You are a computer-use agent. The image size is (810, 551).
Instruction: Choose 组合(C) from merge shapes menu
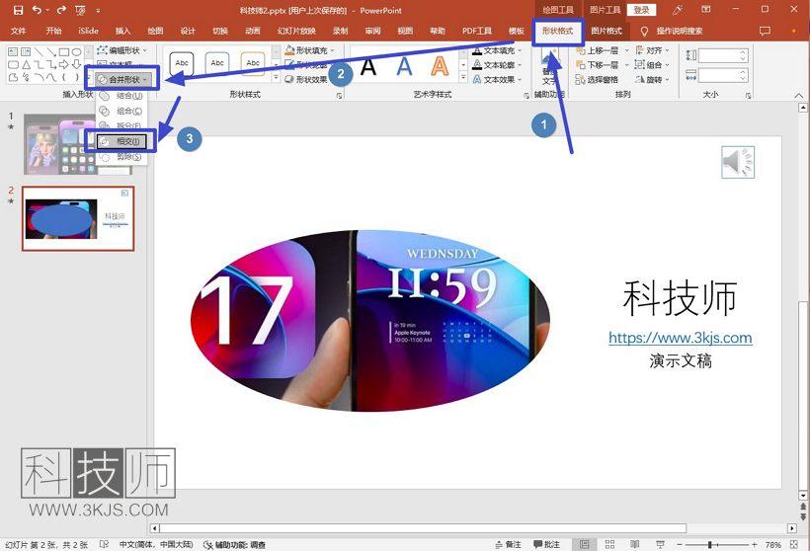pyautogui.click(x=122, y=111)
